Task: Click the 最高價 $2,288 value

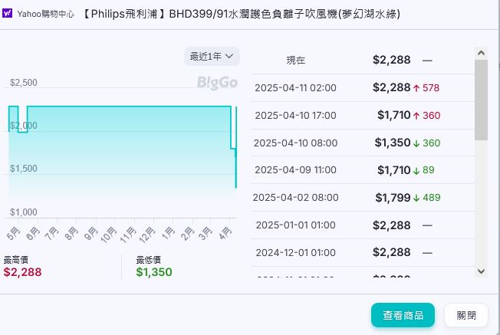Action: (23, 272)
